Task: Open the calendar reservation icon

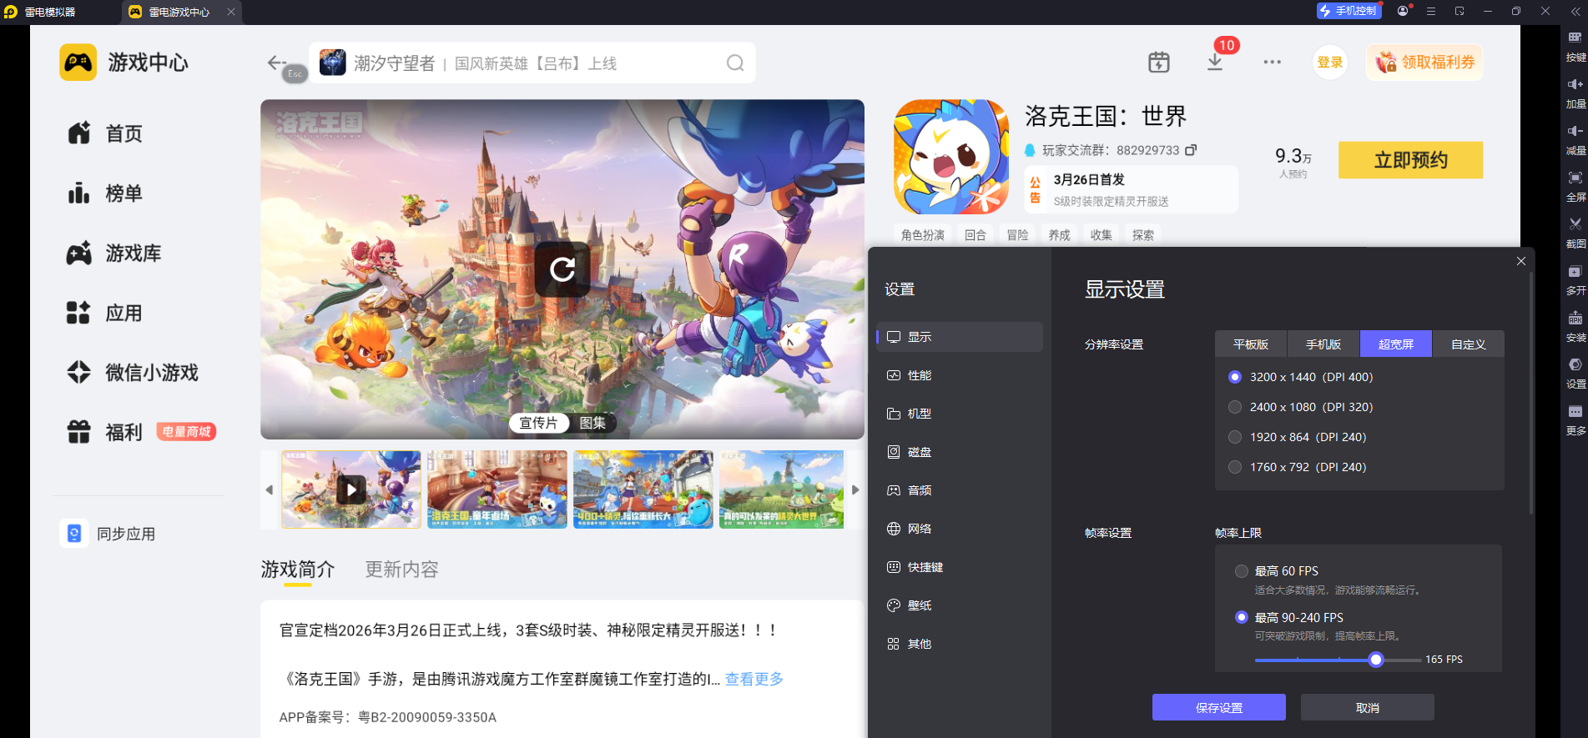Action: coord(1159,63)
